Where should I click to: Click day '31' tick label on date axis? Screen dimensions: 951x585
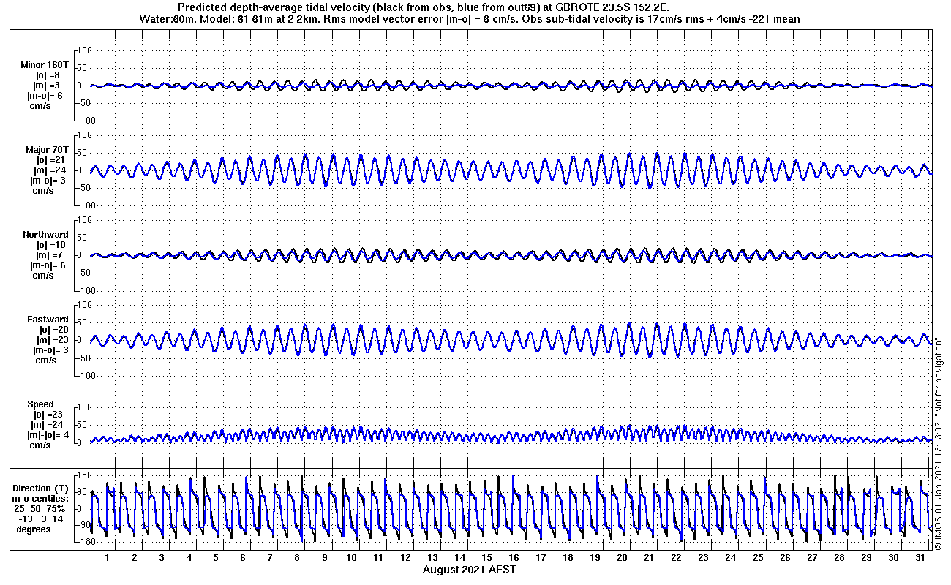point(920,558)
